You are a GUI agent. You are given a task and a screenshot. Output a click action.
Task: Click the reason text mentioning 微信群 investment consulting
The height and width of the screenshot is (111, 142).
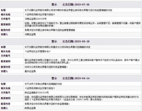click(x=83, y=24)
